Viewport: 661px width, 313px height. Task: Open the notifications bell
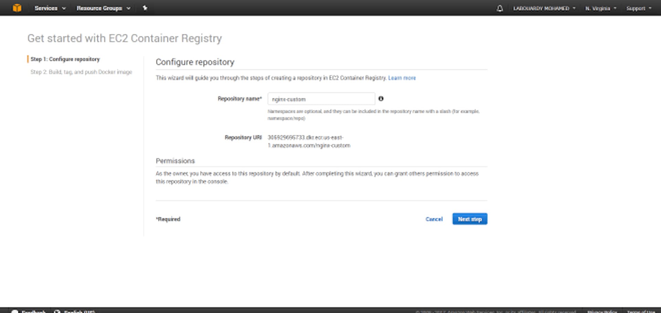click(x=500, y=8)
